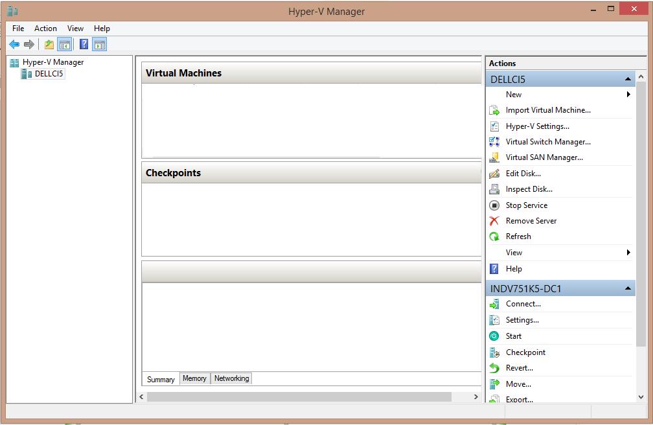Click the Forward arrow toolbar icon
The width and height of the screenshot is (653, 425).
29,44
